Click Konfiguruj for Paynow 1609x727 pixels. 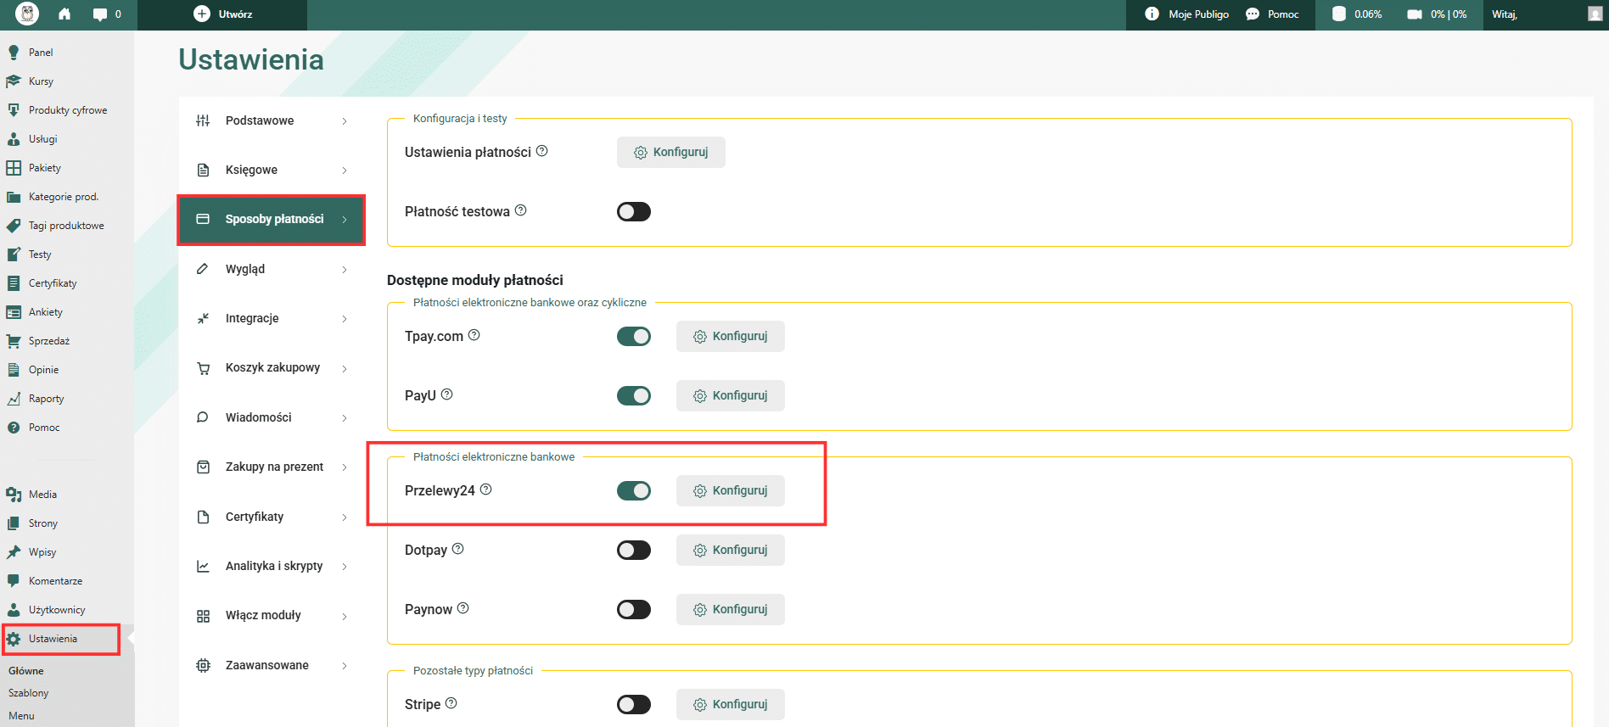coord(731,609)
